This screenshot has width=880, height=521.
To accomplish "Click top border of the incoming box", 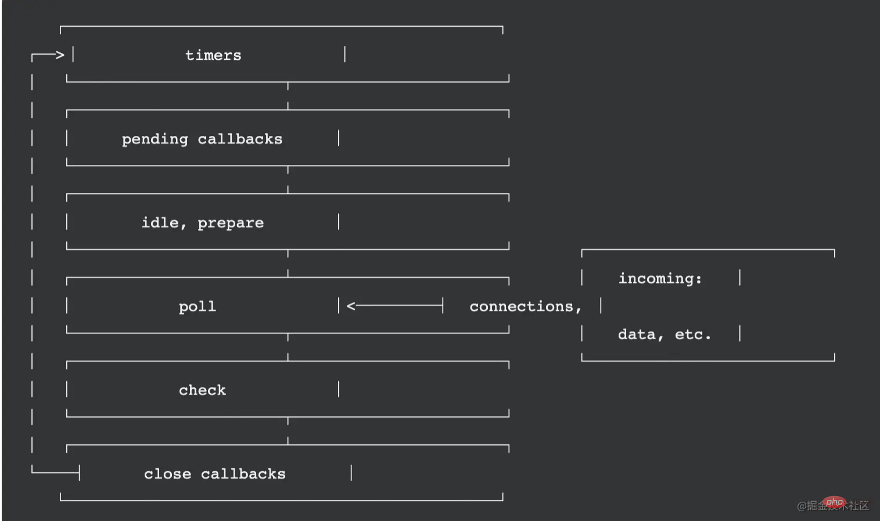I will pyautogui.click(x=708, y=250).
